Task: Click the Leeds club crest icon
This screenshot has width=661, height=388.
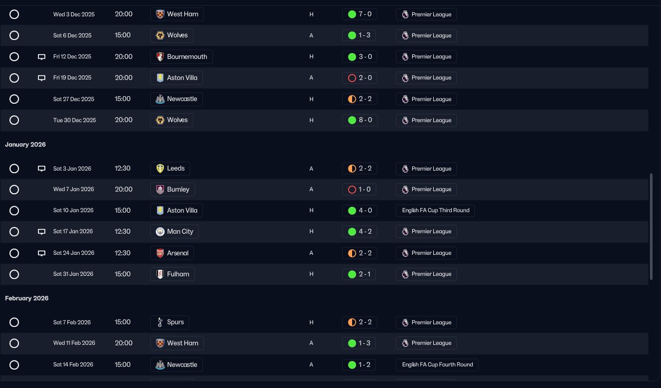Action: (x=160, y=168)
